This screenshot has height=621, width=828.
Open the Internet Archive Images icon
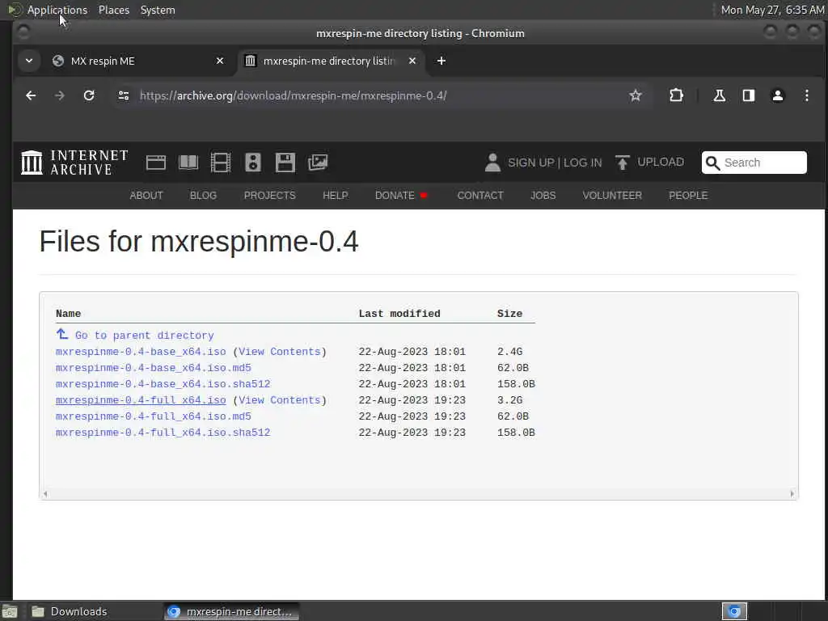click(x=318, y=163)
